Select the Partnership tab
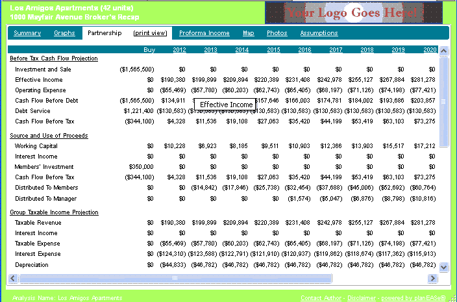The height and width of the screenshot is (302, 457). (x=105, y=33)
